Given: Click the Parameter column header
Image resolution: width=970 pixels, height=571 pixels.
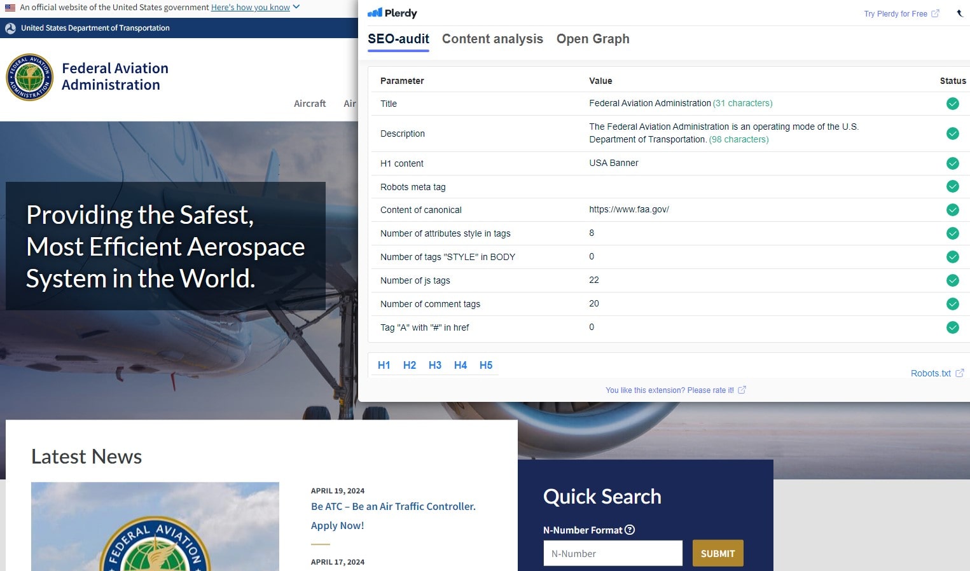Looking at the screenshot, I should tap(402, 81).
